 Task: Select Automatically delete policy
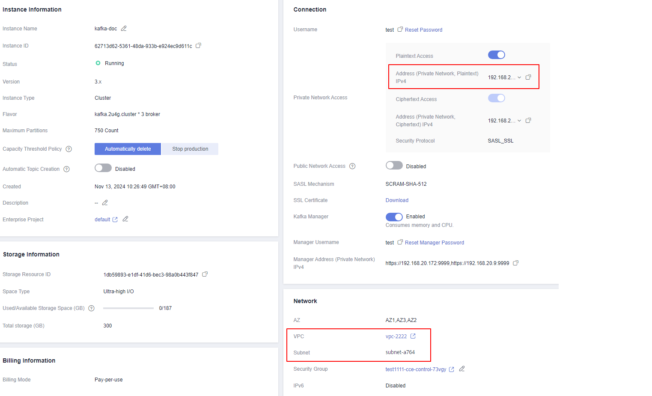point(128,149)
